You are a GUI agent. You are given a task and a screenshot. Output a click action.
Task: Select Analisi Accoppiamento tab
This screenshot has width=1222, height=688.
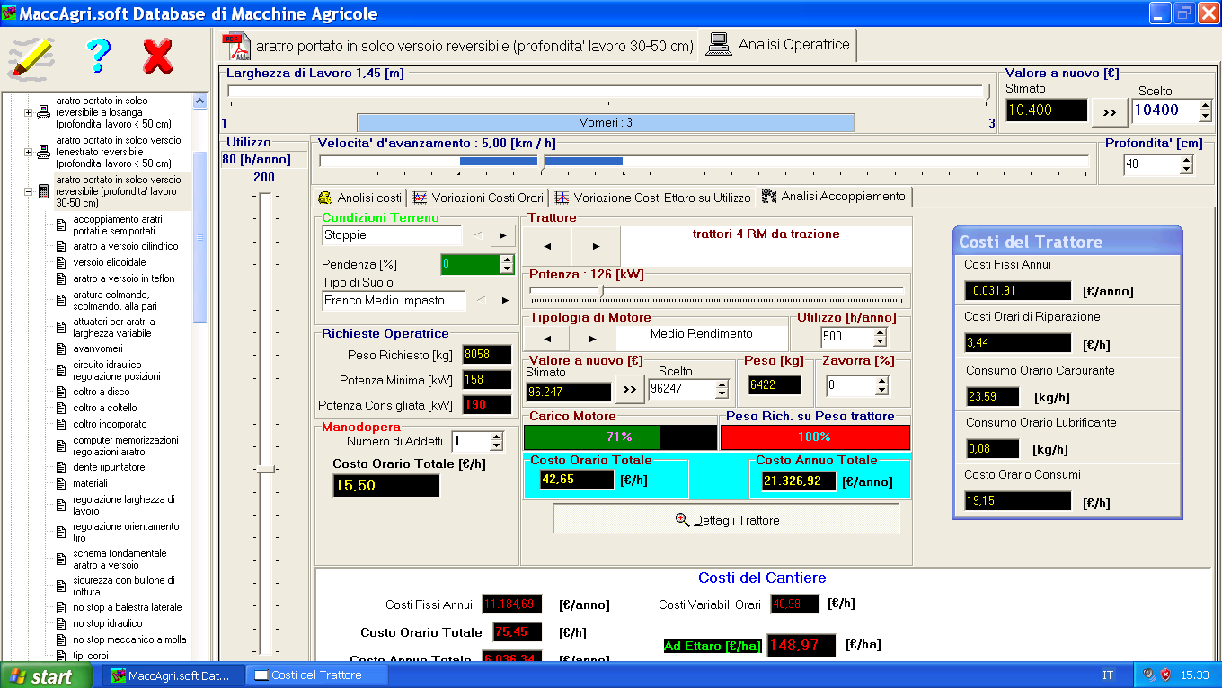tap(833, 196)
